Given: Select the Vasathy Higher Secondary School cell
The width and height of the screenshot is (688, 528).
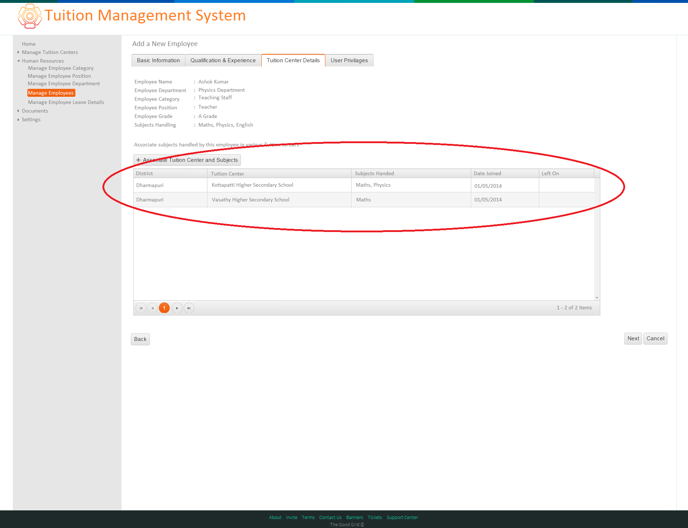Looking at the screenshot, I should (x=279, y=200).
